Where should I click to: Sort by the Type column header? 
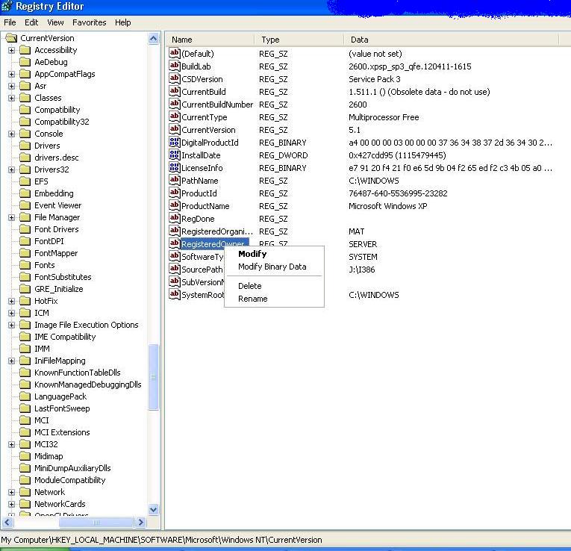[x=299, y=40]
